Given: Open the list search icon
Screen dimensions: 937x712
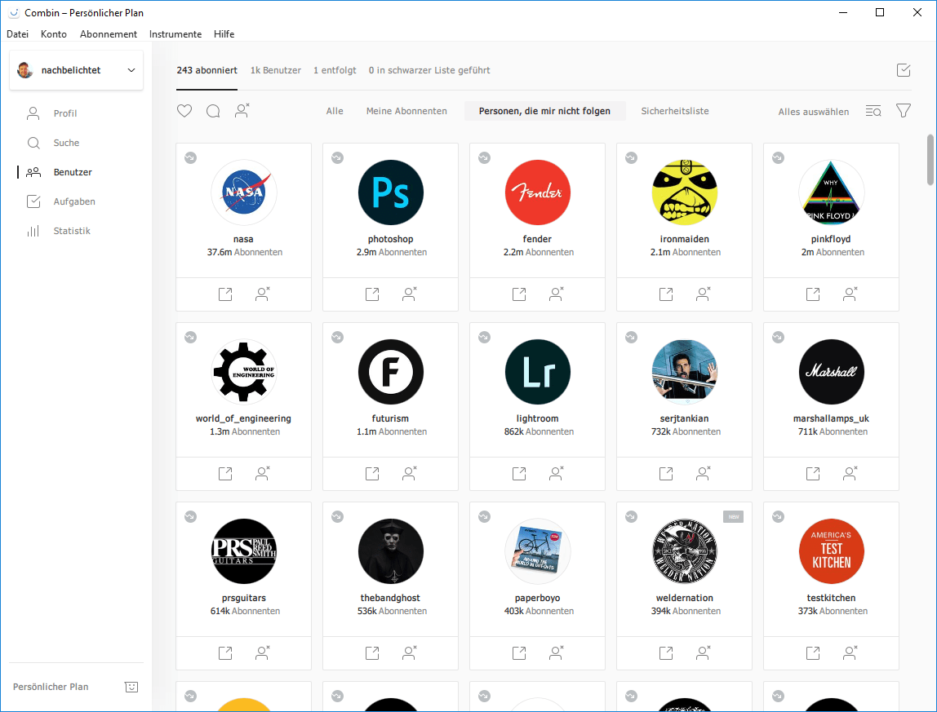Looking at the screenshot, I should point(873,111).
